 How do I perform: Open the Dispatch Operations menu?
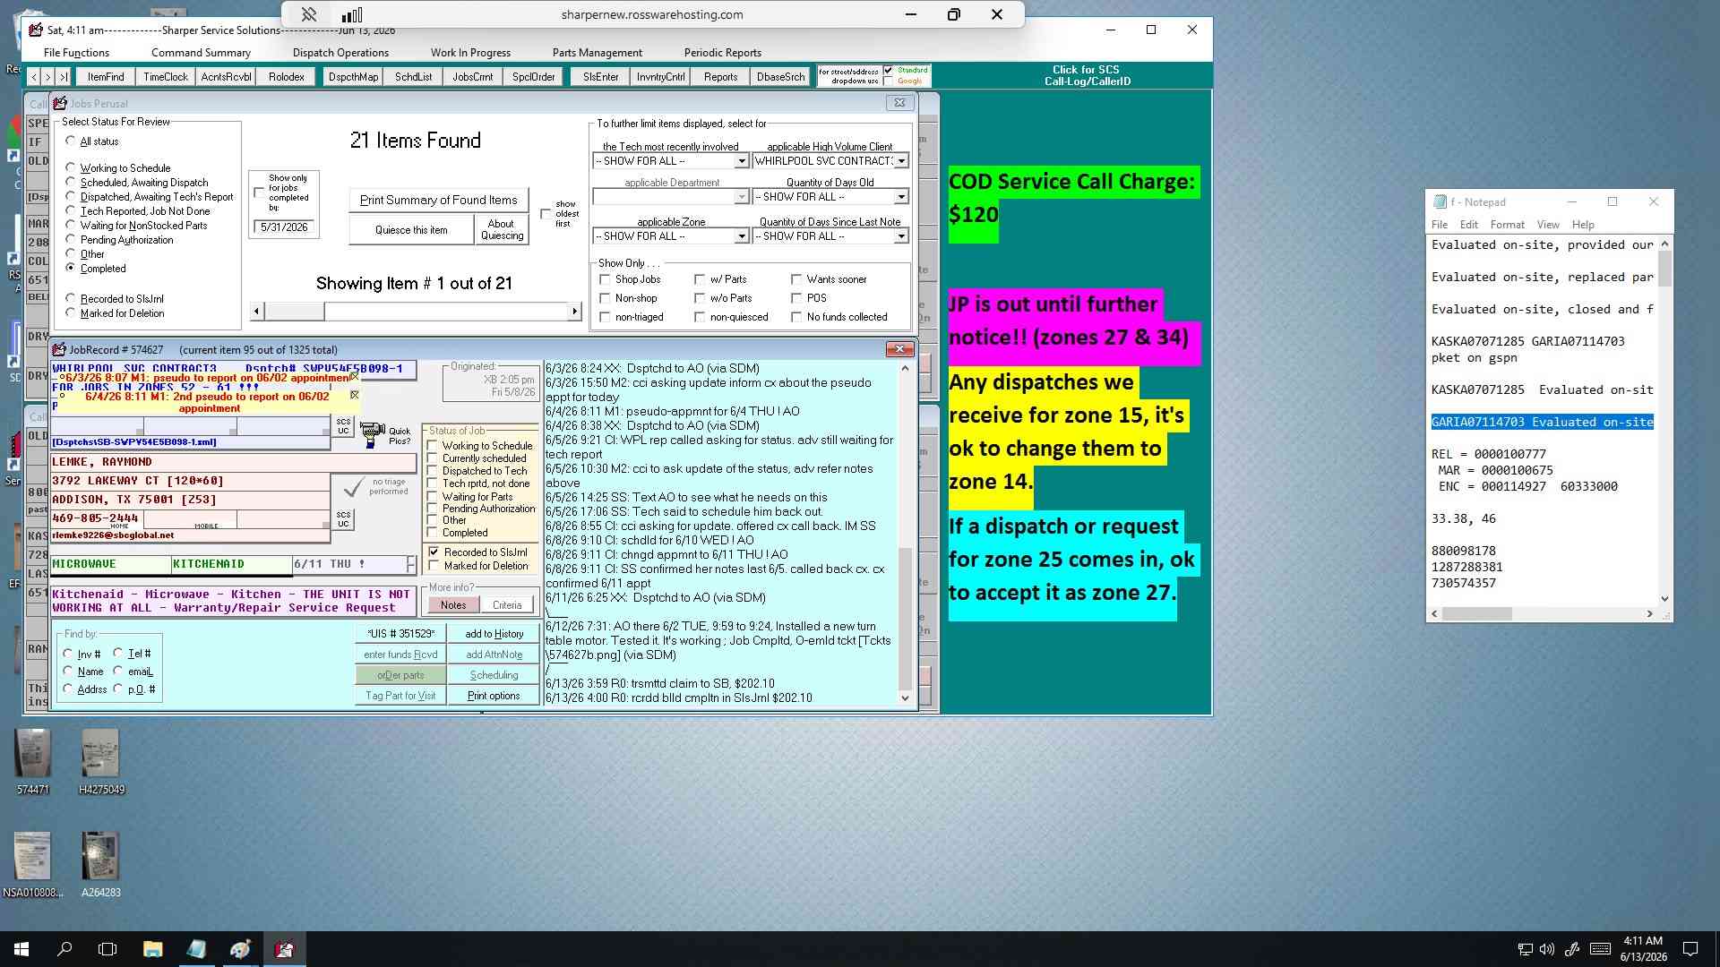click(x=340, y=53)
